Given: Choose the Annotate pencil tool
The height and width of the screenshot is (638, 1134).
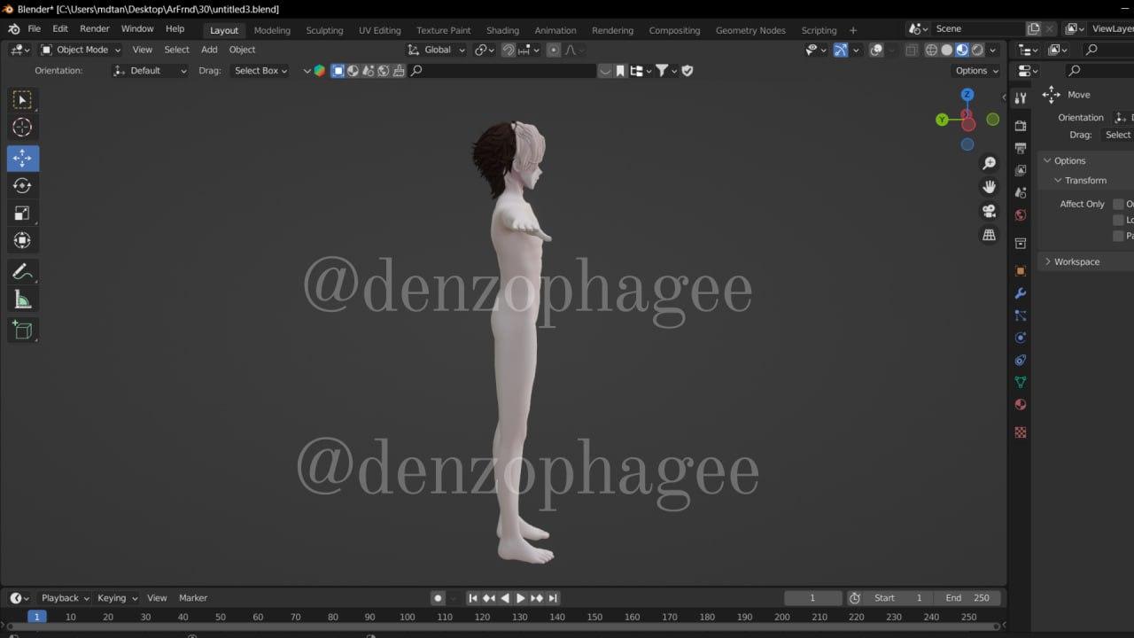Looking at the screenshot, I should (x=23, y=272).
